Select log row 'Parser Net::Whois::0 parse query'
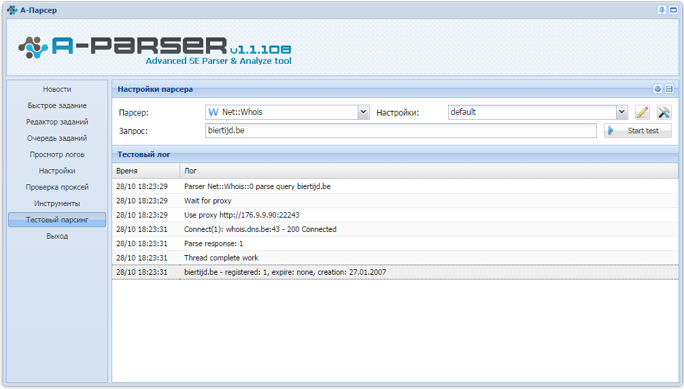The height and width of the screenshot is (389, 684). point(395,186)
